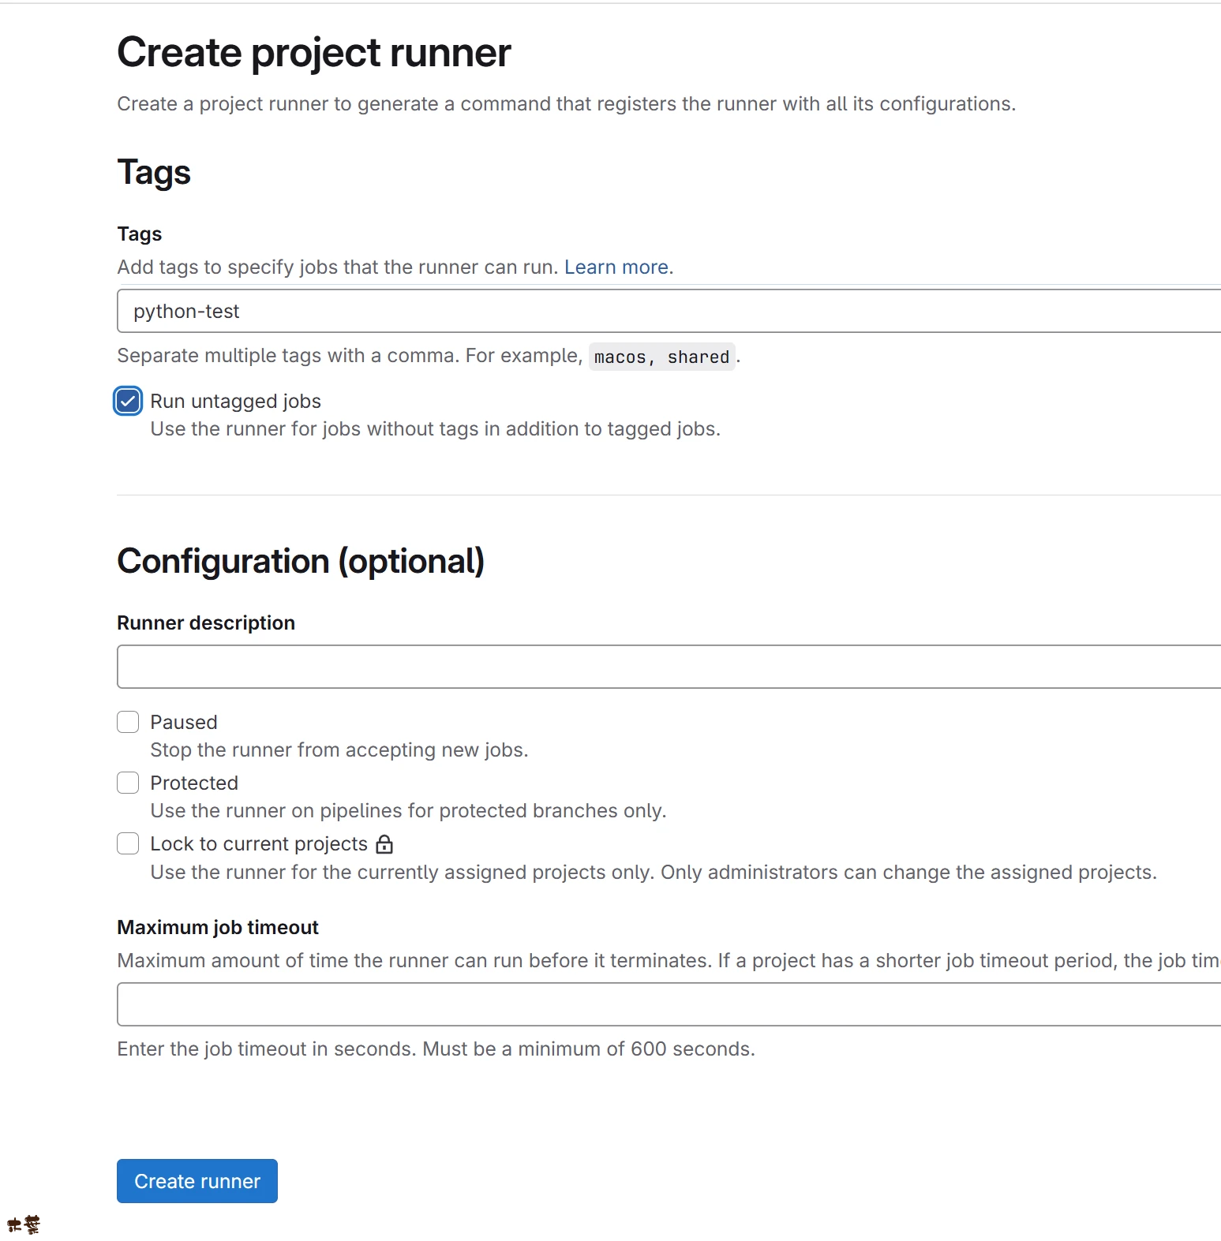Open the Learn more link about tags
The image size is (1221, 1241).
click(x=616, y=267)
